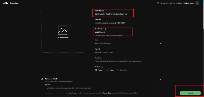
Task: Click the Track link URL field
Action: (128, 23)
